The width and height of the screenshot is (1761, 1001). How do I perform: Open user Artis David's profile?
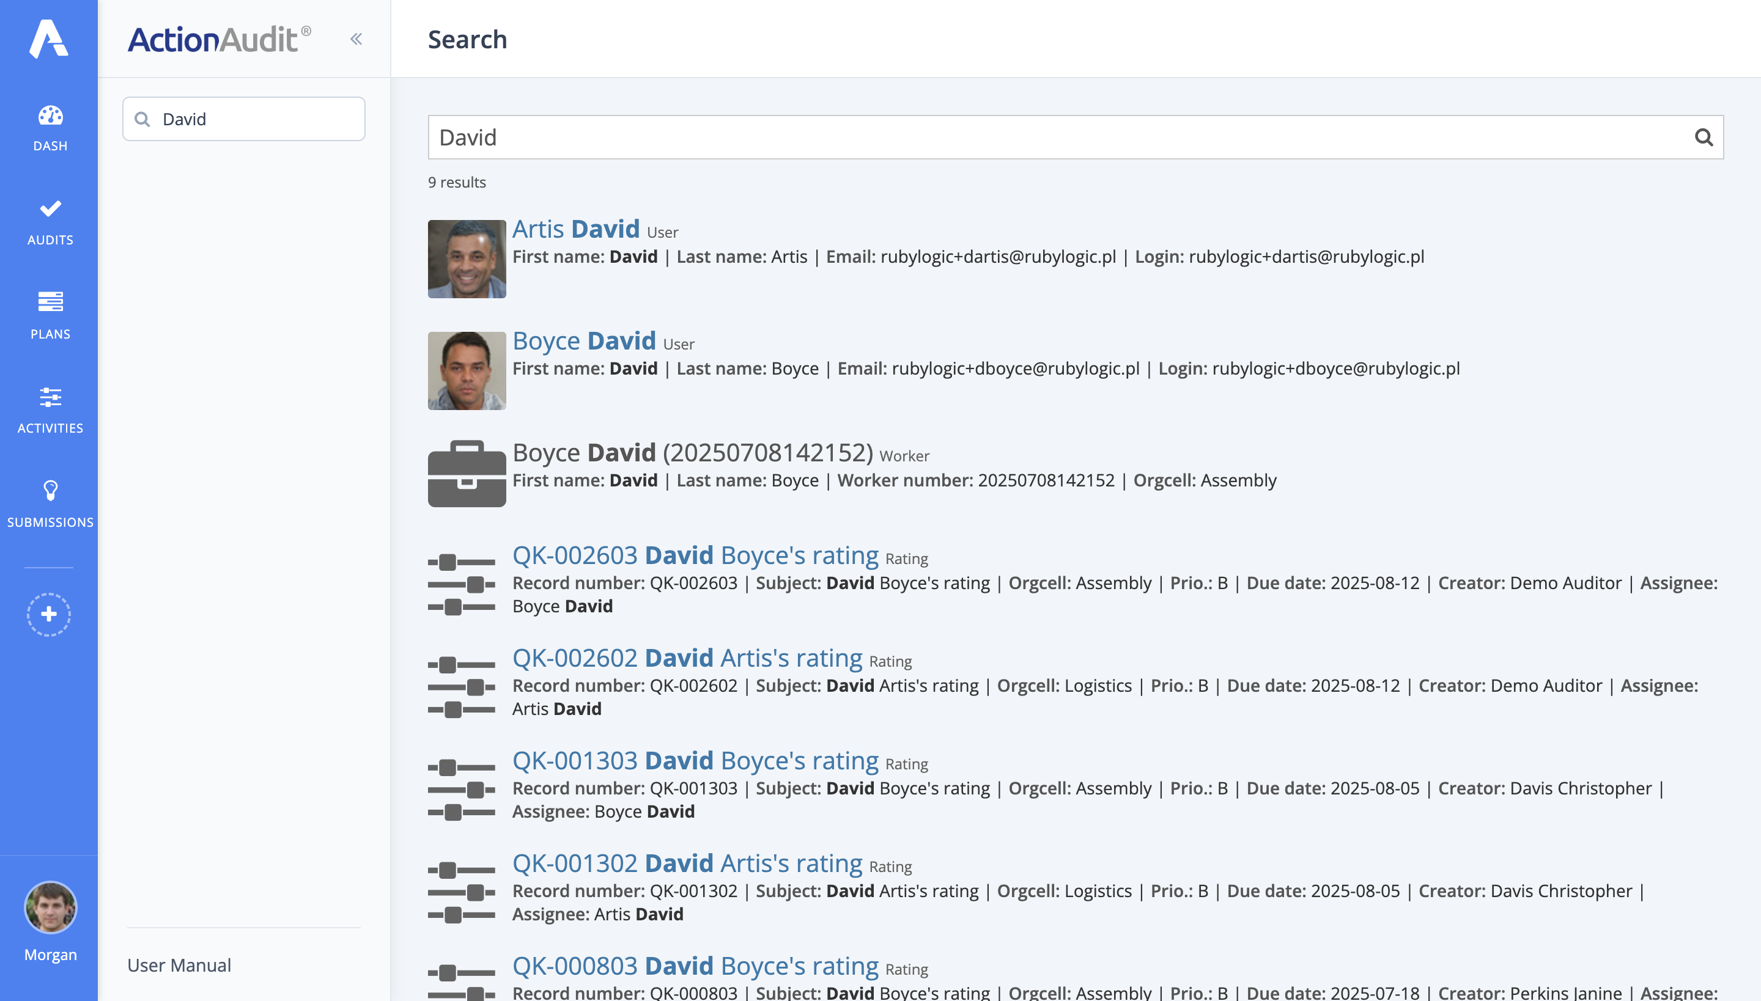point(575,229)
